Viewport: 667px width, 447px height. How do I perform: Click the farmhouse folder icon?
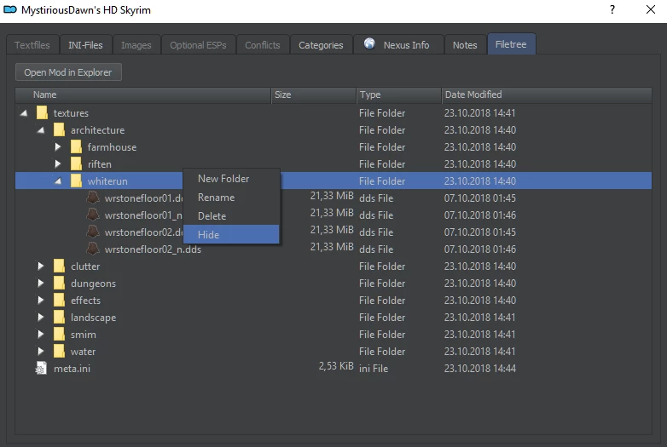(76, 147)
